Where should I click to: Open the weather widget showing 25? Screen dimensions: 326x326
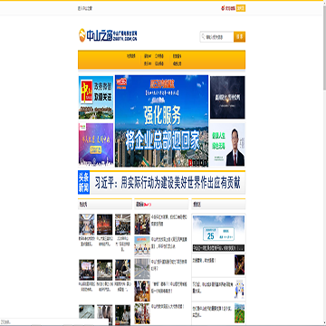click(x=218, y=233)
